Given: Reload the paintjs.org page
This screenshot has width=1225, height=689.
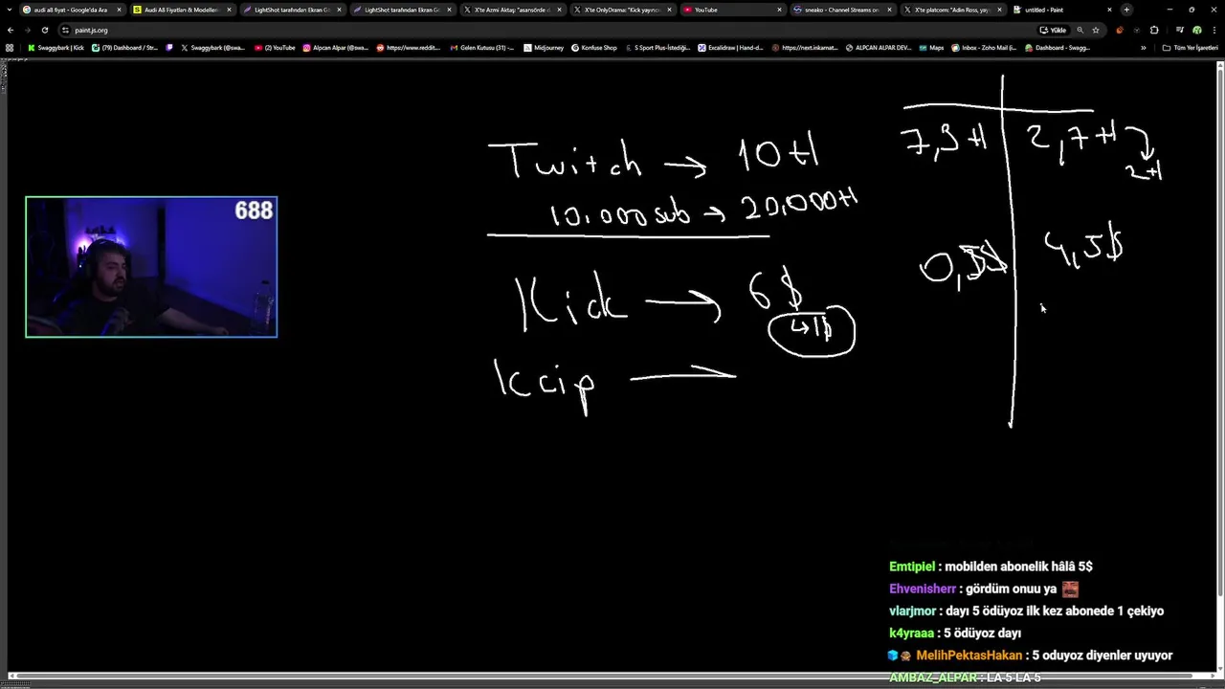Looking at the screenshot, I should click(44, 30).
